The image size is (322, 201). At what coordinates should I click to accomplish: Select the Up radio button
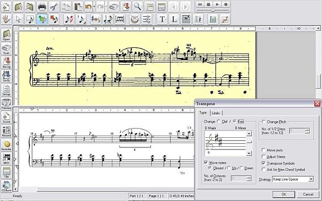pyautogui.click(x=229, y=168)
